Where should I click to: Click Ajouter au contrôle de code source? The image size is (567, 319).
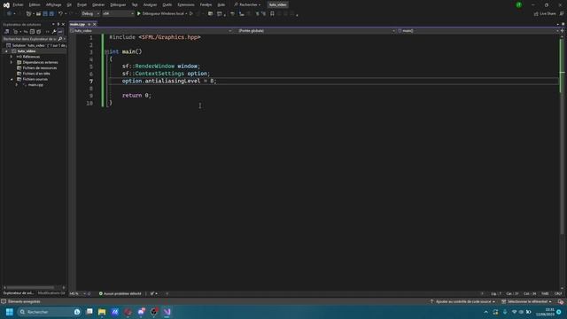click(x=462, y=301)
